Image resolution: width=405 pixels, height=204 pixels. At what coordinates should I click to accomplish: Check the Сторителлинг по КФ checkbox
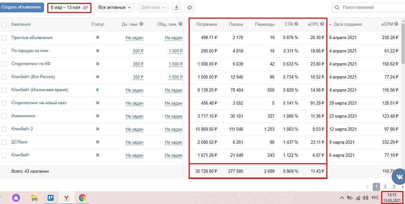(x=4, y=64)
